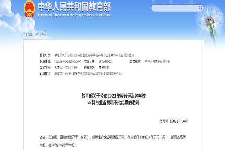The image size is (225, 150).
Task: Click the search magnifier icon
Action: tap(201, 8)
